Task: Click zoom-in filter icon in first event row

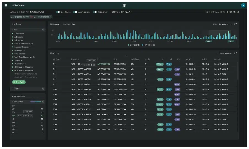Action: (81, 65)
